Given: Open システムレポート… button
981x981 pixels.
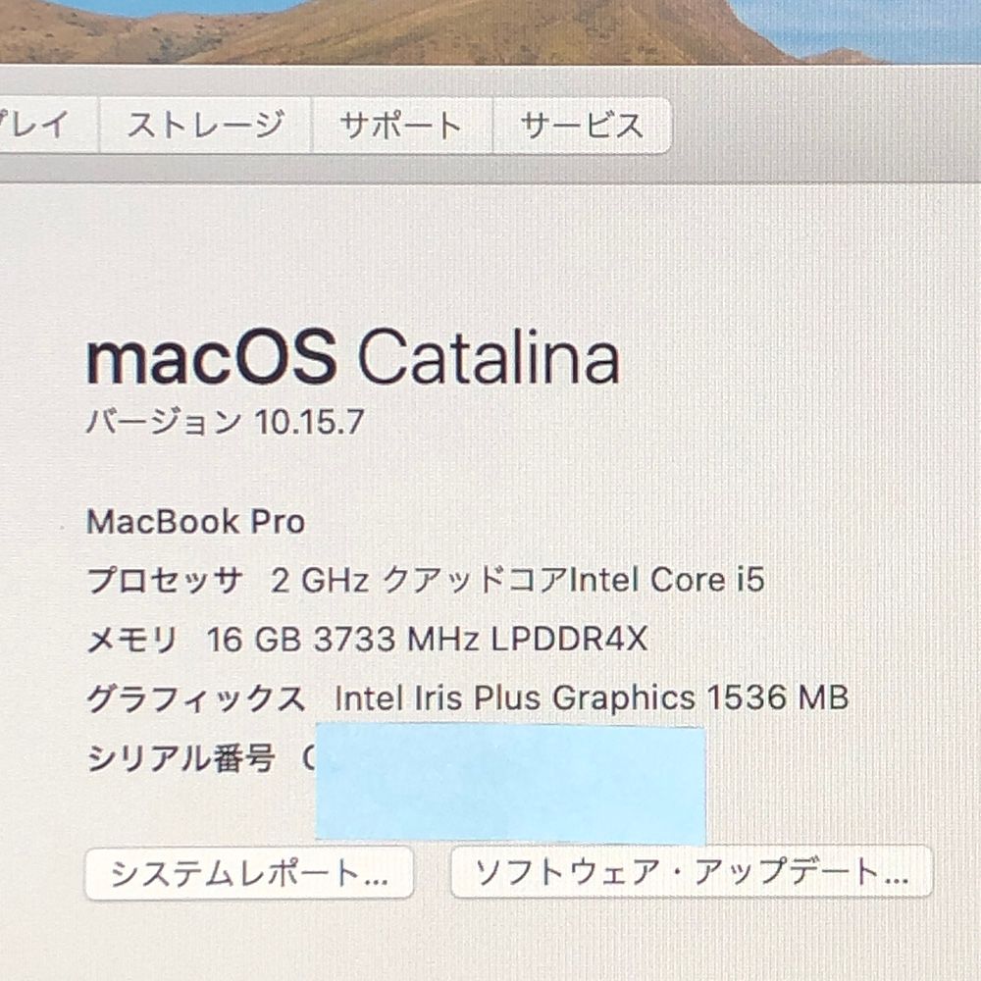Looking at the screenshot, I should pyautogui.click(x=249, y=873).
